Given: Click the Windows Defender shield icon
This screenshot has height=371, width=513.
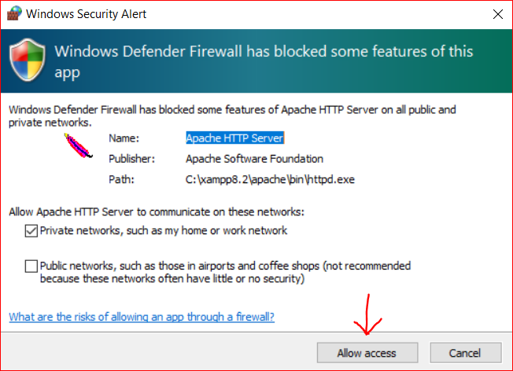Looking at the screenshot, I should 28,61.
